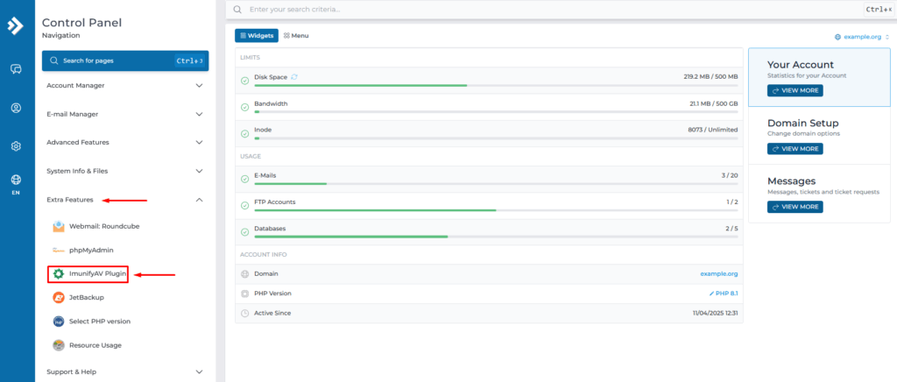The height and width of the screenshot is (382, 897).
Task: Open Webmail: Roundcube
Action: [103, 226]
